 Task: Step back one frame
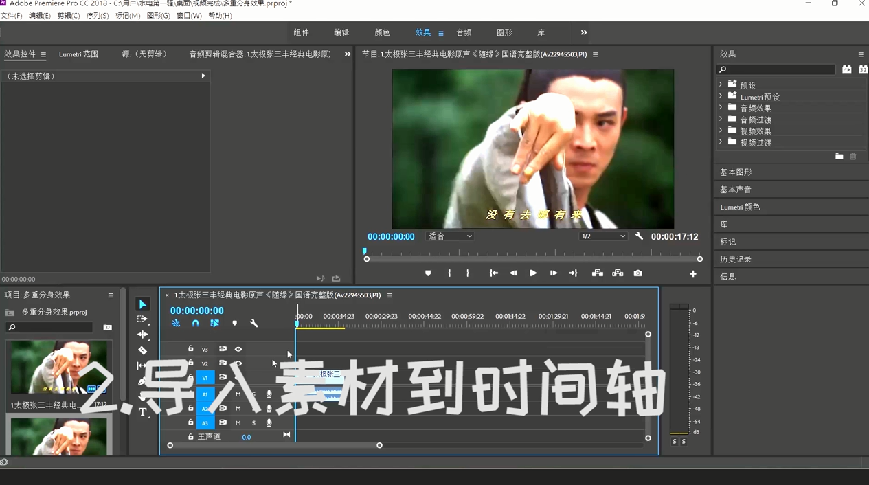tap(513, 273)
